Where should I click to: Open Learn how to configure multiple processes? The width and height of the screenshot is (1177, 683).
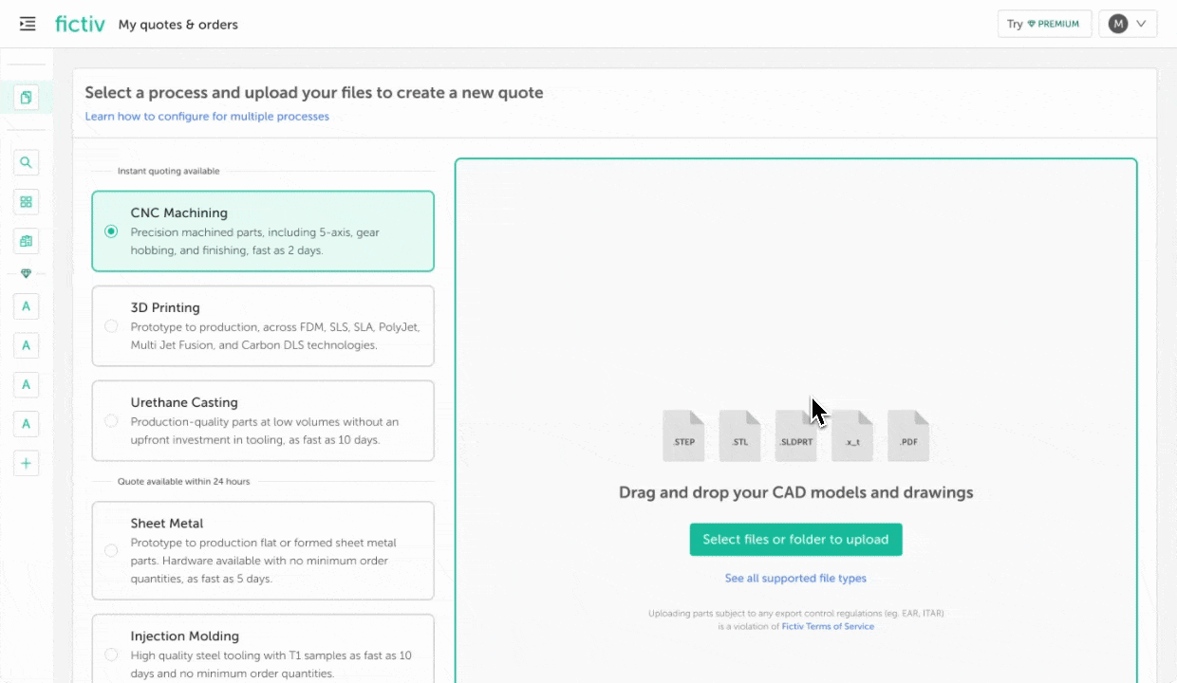(207, 117)
